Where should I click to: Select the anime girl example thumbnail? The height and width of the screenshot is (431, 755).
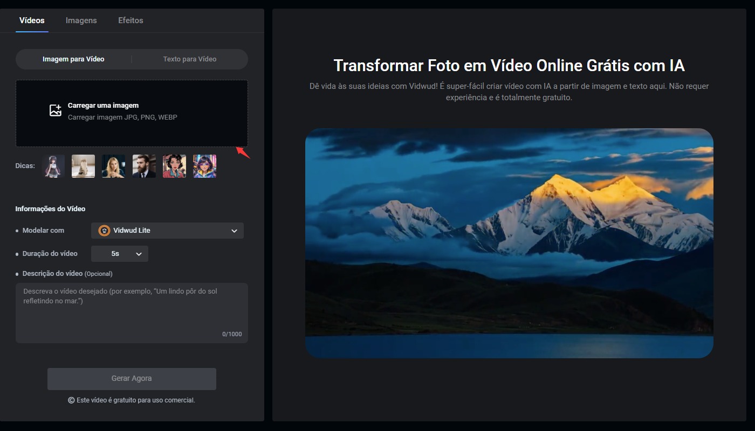pyautogui.click(x=53, y=166)
